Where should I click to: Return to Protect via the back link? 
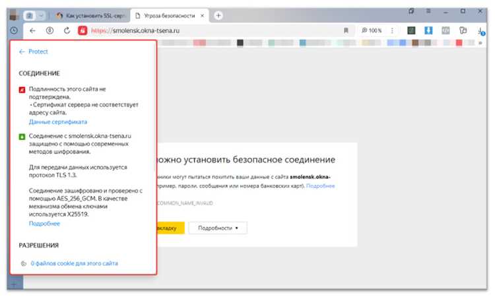click(33, 51)
